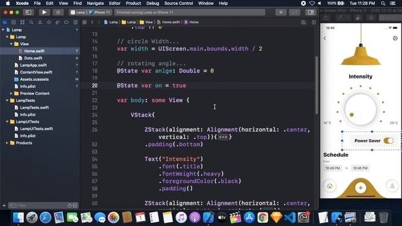Open the Test navigator diamond icon
The image size is (402, 226).
pos(49,23)
